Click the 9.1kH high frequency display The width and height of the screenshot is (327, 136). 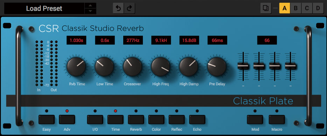pyautogui.click(x=161, y=40)
